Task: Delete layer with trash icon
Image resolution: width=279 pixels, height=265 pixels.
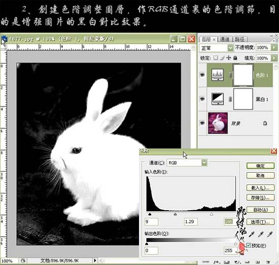Action: [268, 262]
